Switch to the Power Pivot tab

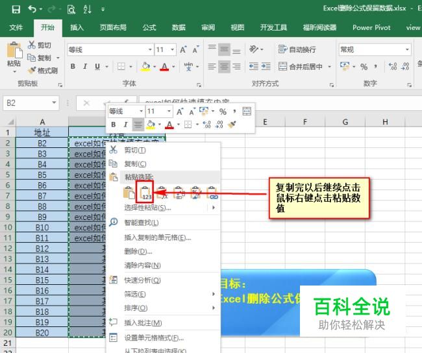click(371, 27)
